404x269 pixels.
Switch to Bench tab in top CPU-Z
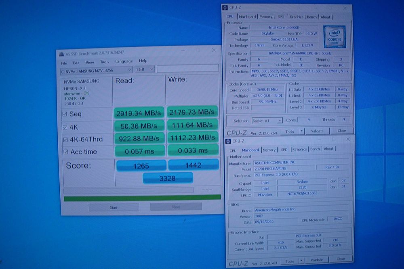point(312,17)
